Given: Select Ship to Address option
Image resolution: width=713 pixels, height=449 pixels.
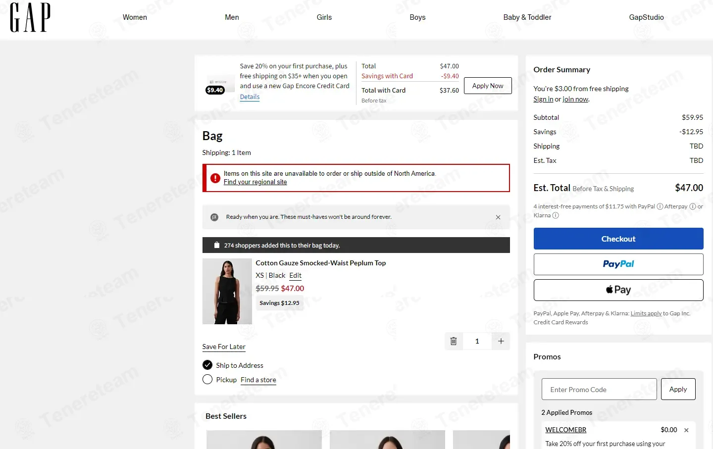Looking at the screenshot, I should [207, 365].
